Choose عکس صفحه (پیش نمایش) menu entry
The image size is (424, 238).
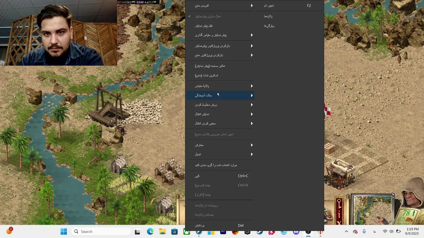pyautogui.click(x=220, y=66)
